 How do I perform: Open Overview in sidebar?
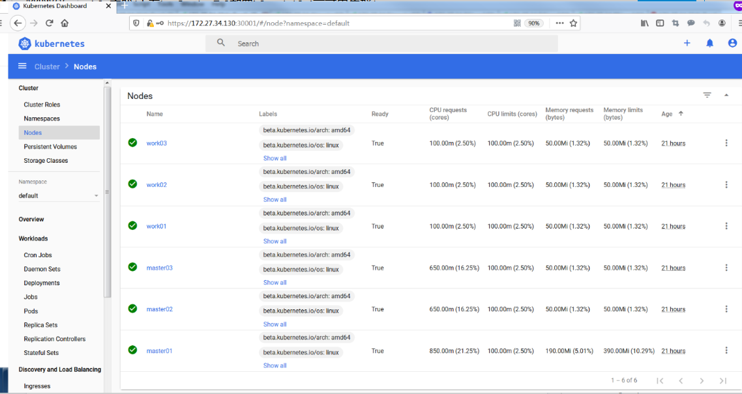click(x=31, y=219)
